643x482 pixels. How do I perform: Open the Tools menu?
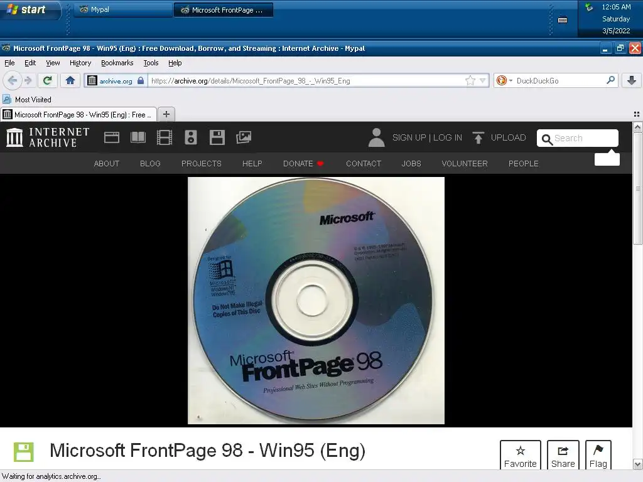pyautogui.click(x=151, y=63)
